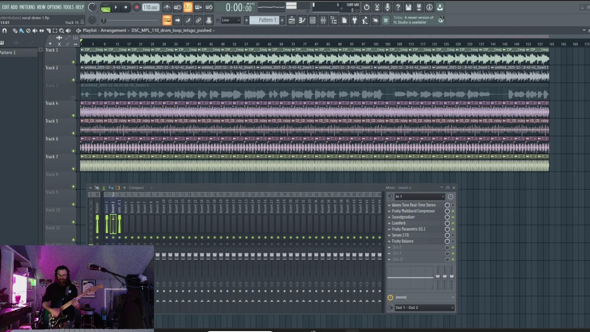Open the 'Out 1 - Out 2' output dropdown

pos(424,308)
